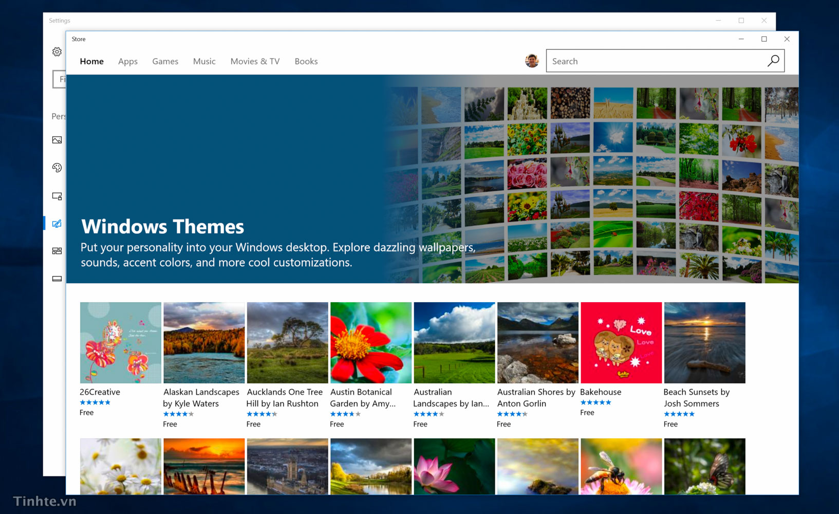Minimize the Settings window
The width and height of the screenshot is (839, 514).
click(718, 21)
